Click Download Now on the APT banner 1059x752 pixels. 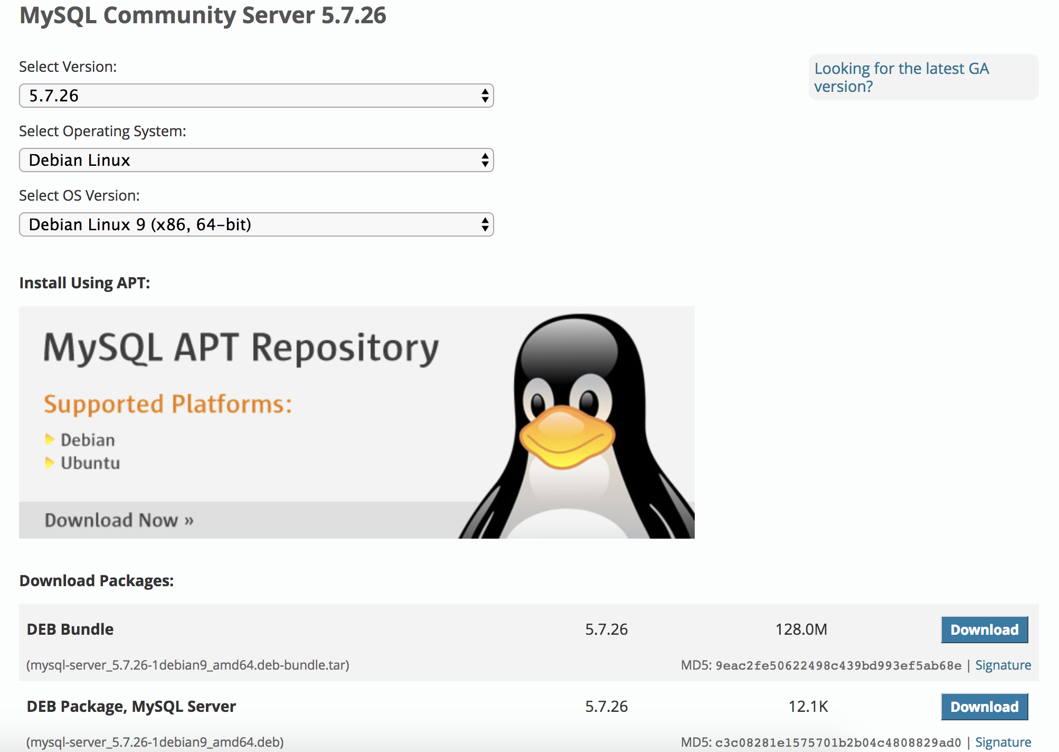(119, 520)
